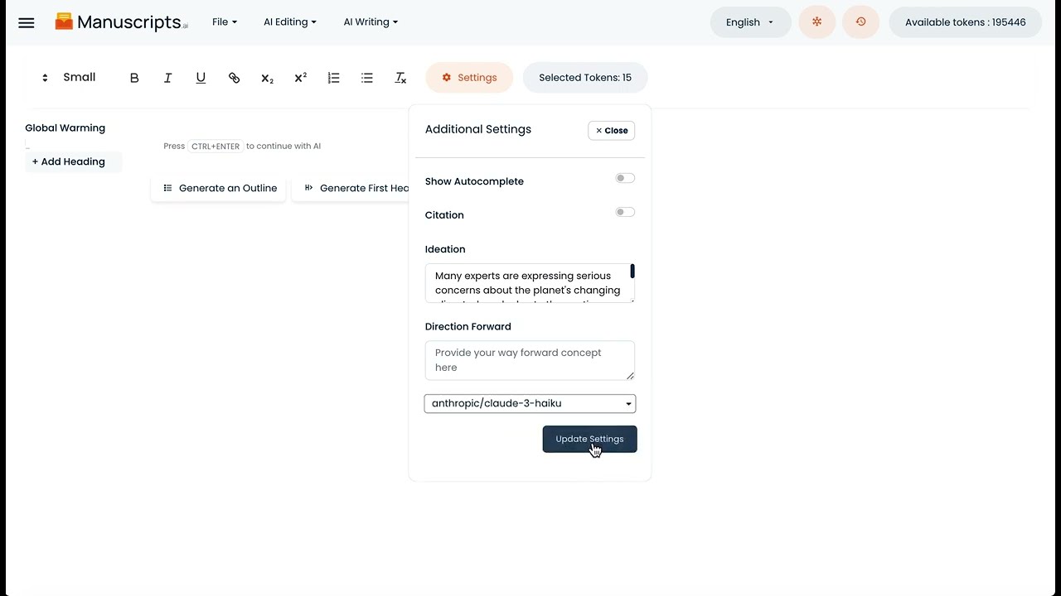This screenshot has height=596, width=1061.
Task: Click the Ideation label
Action: pos(445,249)
